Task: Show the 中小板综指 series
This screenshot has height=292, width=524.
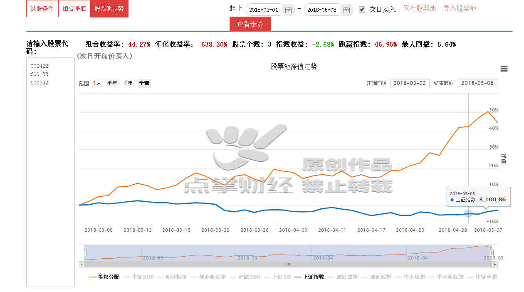Action: (x=447, y=277)
